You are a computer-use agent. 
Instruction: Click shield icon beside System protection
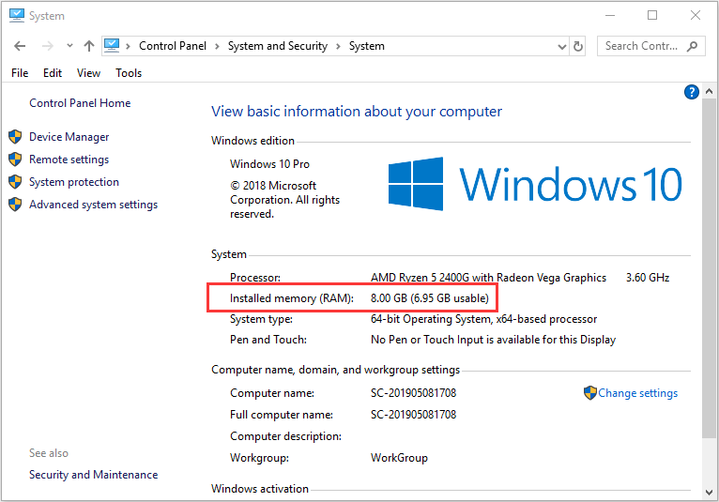[x=15, y=181]
